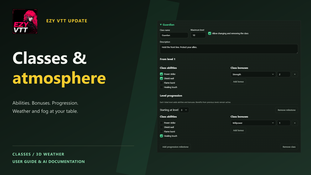The height and width of the screenshot is (175, 311).
Task: Open the Strength bonus dropdown
Action: click(253, 74)
